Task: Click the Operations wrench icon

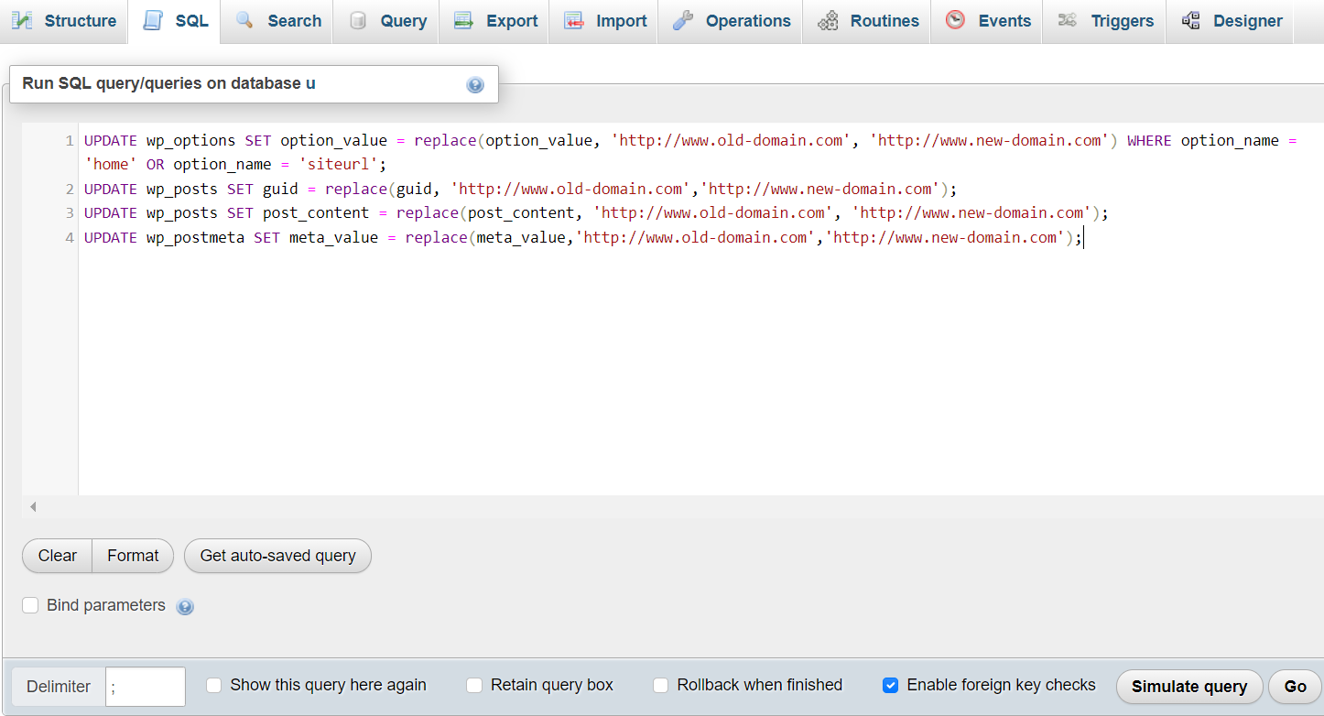Action: [682, 20]
